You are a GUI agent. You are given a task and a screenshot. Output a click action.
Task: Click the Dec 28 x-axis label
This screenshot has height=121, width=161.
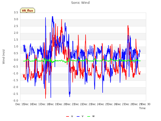(x=129, y=104)
